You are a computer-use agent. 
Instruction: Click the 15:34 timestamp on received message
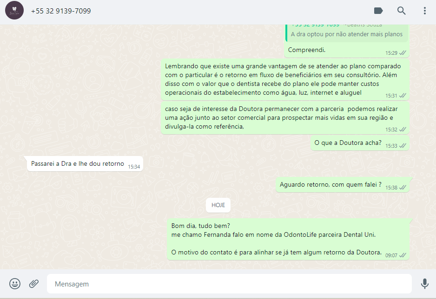pos(134,167)
